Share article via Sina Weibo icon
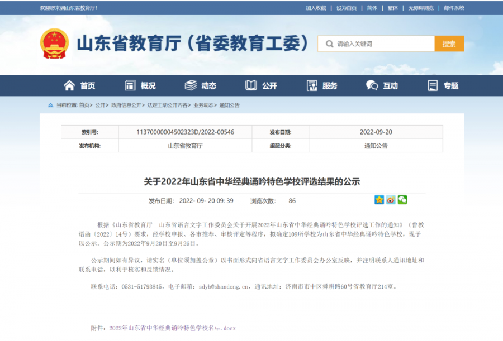Image resolution: width=503 pixels, height=341 pixels. 391,200
